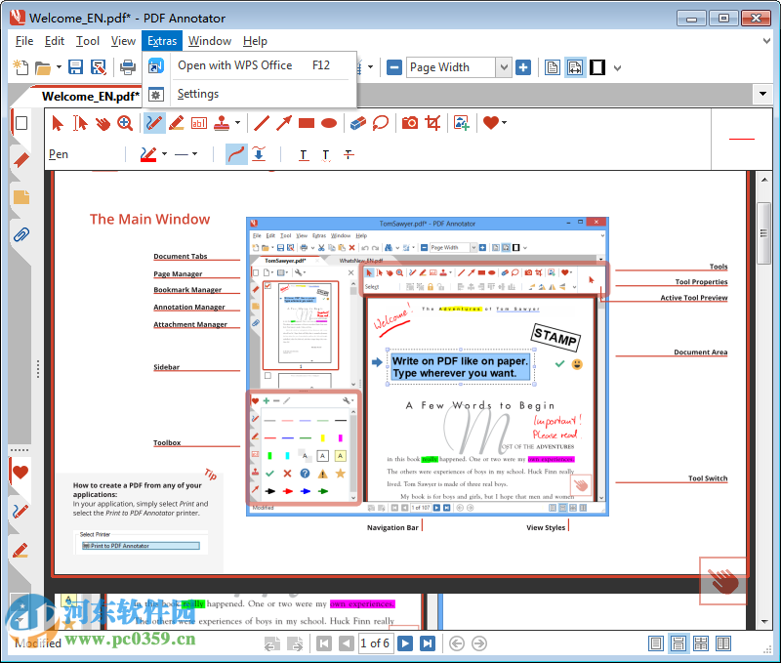781x663 pixels.
Task: Open the Window menu
Action: [x=209, y=41]
